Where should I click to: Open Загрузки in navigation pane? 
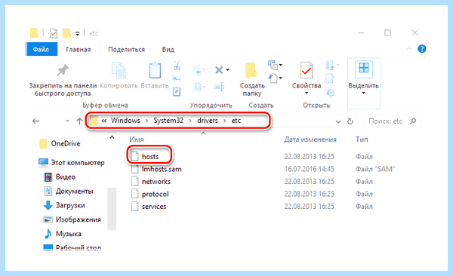tap(64, 205)
